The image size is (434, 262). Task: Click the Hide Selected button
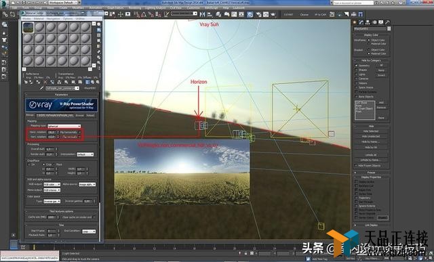pyautogui.click(x=371, y=131)
